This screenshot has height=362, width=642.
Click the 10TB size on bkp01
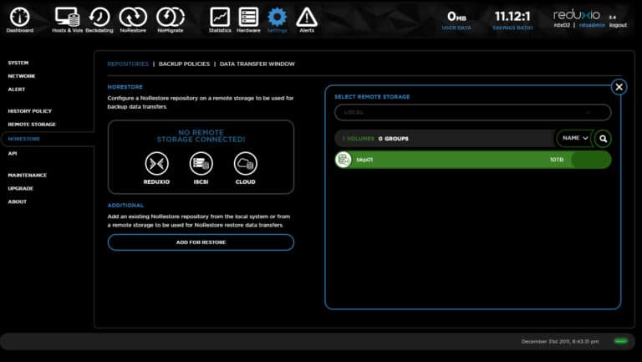(557, 160)
